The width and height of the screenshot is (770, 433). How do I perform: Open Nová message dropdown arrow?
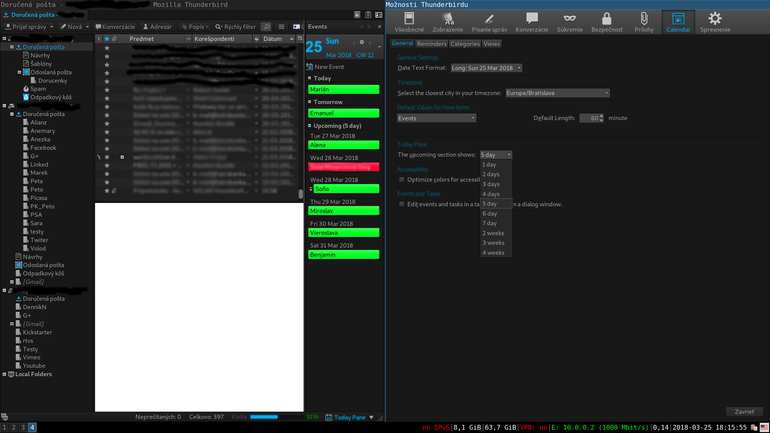point(87,27)
